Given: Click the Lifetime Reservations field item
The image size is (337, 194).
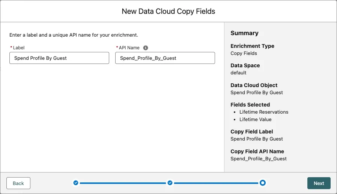Looking at the screenshot, I should coord(264,112).
